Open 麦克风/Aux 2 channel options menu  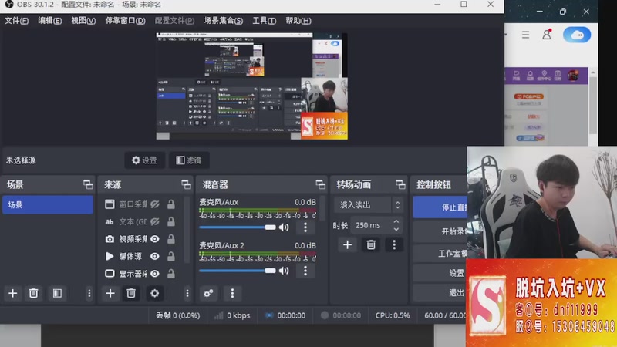[x=305, y=271]
